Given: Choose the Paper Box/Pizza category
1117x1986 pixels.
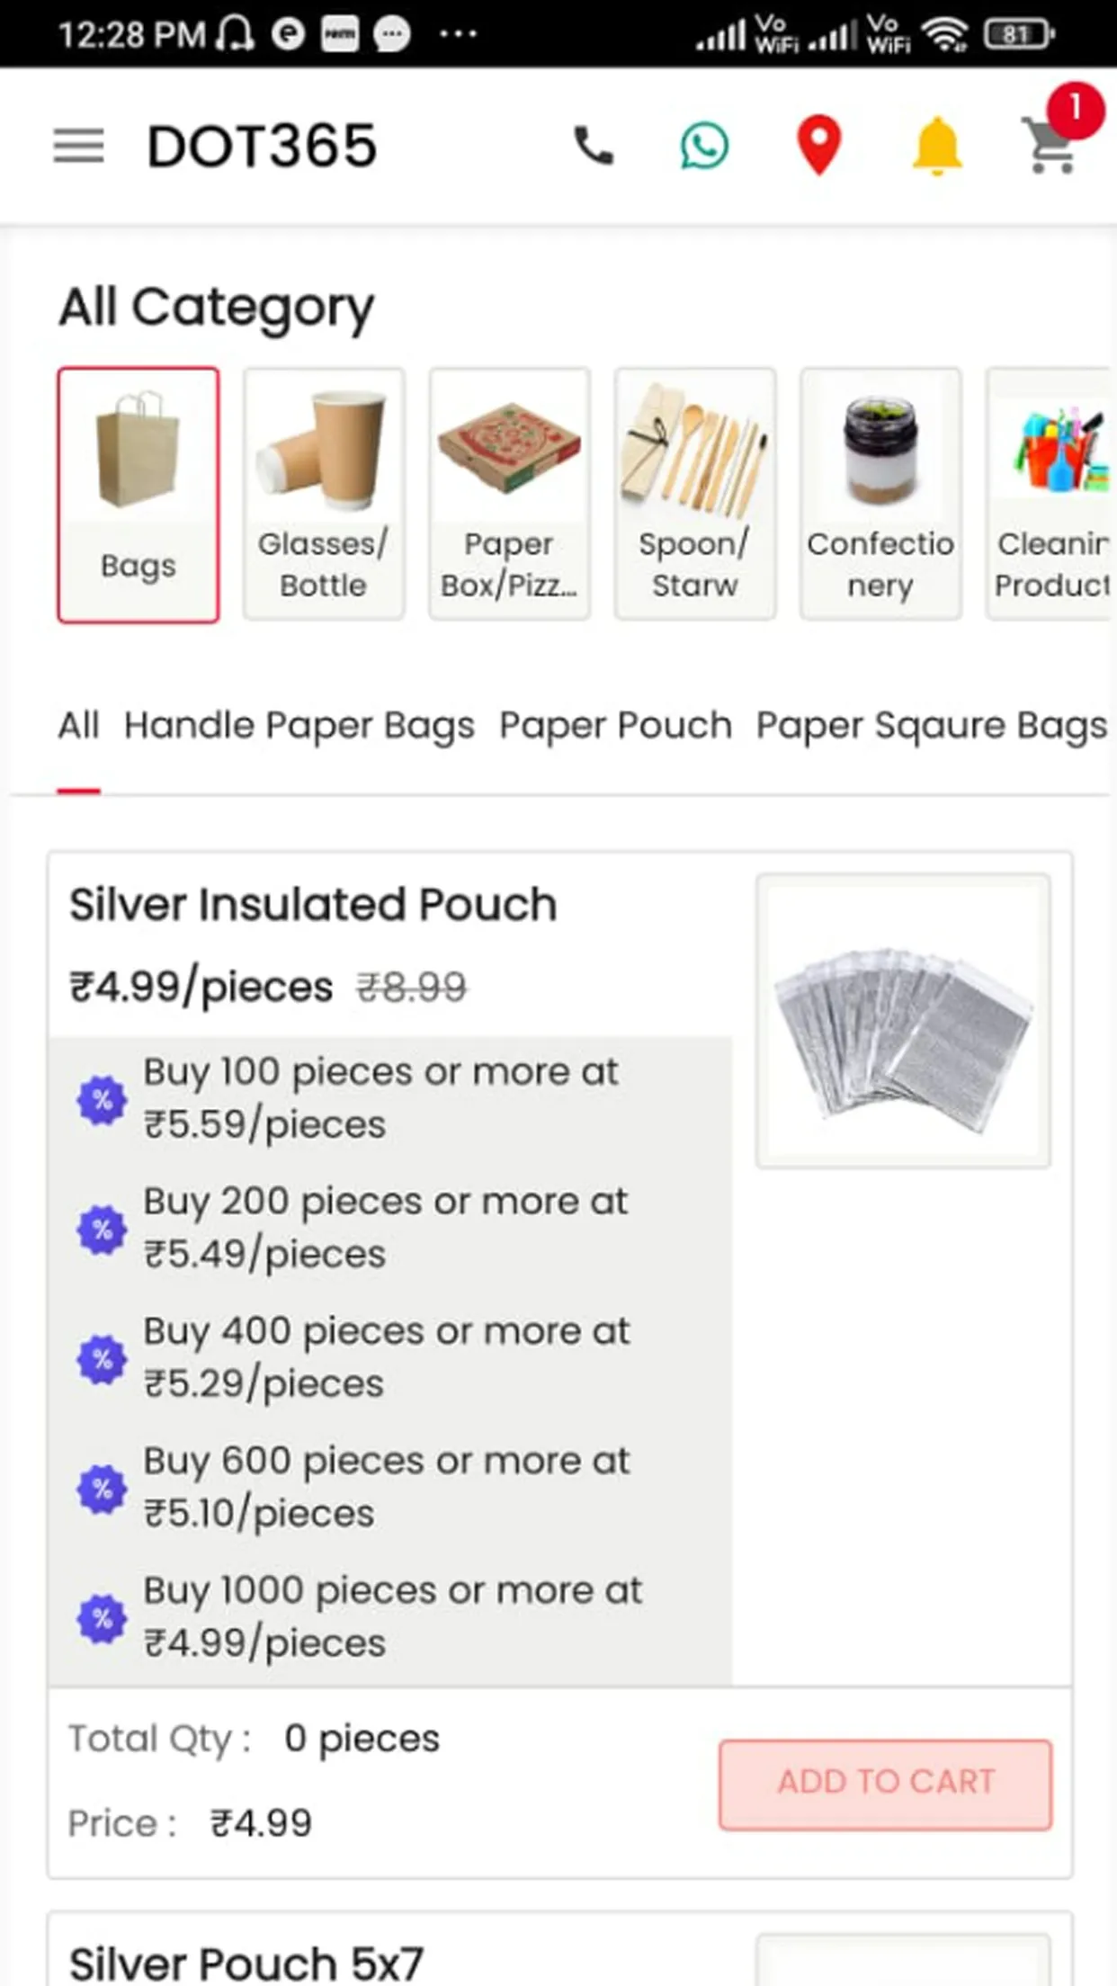Looking at the screenshot, I should [510, 495].
